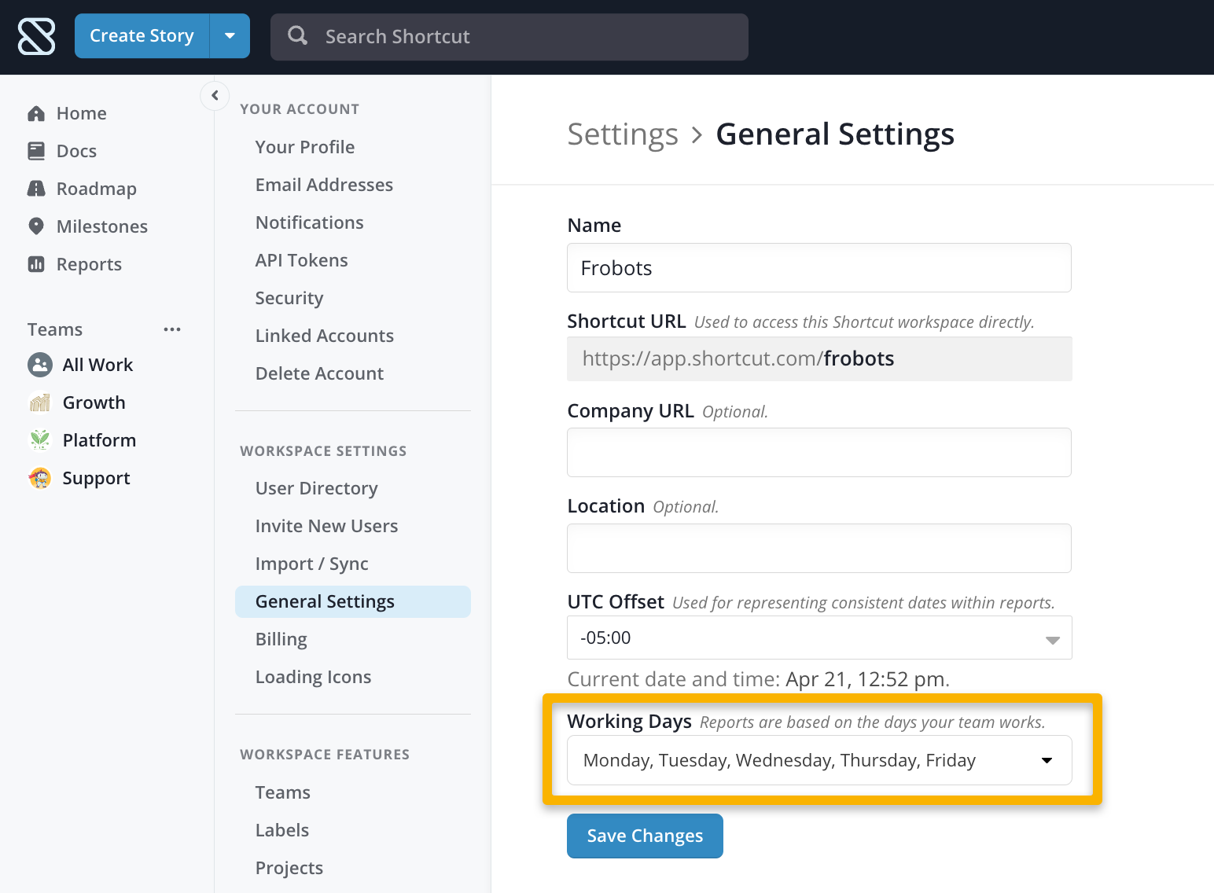Click the Settings breadcrumb link
The width and height of the screenshot is (1214, 893).
(623, 134)
